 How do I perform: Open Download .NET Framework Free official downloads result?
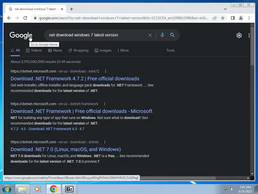[81, 111]
